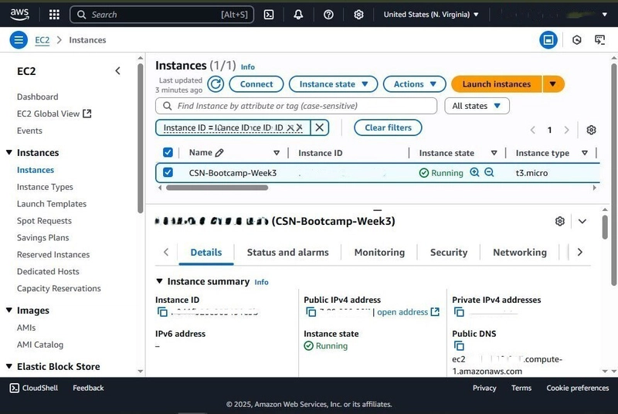Open the EC2 breadcrumb link
Viewport: 618px width, 414px height.
pyautogui.click(x=42, y=40)
